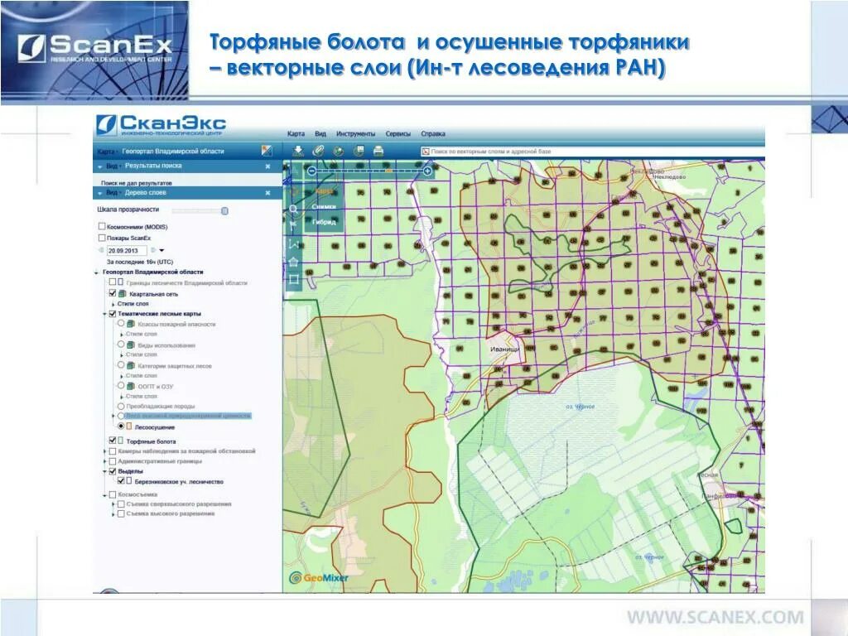Image resolution: width=848 pixels, height=636 pixels.
Task: Expand Административные границы group arrow
Action: (105, 462)
